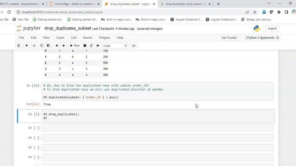Screen dimensions: 296x166
Task: Open the Edit menu
Action: coord(33,38)
